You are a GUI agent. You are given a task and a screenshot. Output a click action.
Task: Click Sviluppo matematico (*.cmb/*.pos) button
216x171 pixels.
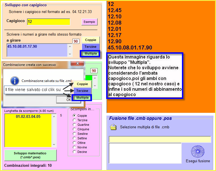pos(30,155)
